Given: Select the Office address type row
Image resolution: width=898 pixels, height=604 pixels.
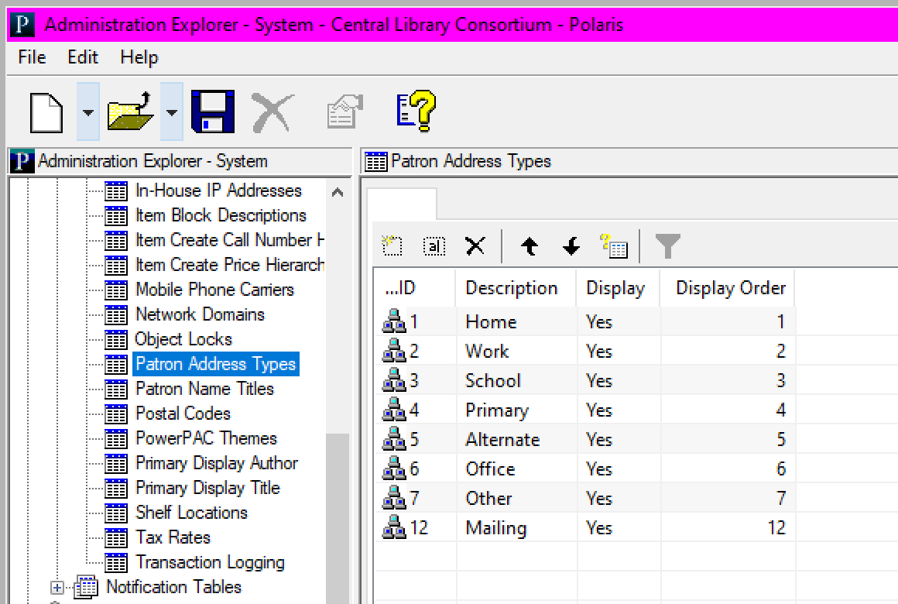Looking at the screenshot, I should [x=584, y=468].
